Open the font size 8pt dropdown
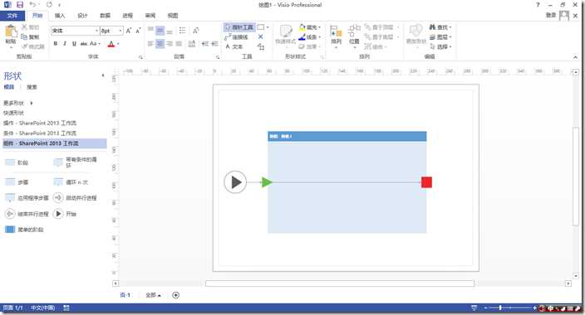The image size is (585, 315). pyautogui.click(x=120, y=31)
